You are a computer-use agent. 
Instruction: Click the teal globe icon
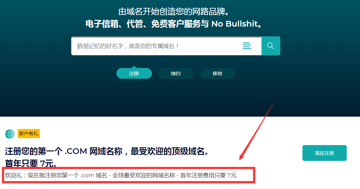pyautogui.click(x=10, y=134)
